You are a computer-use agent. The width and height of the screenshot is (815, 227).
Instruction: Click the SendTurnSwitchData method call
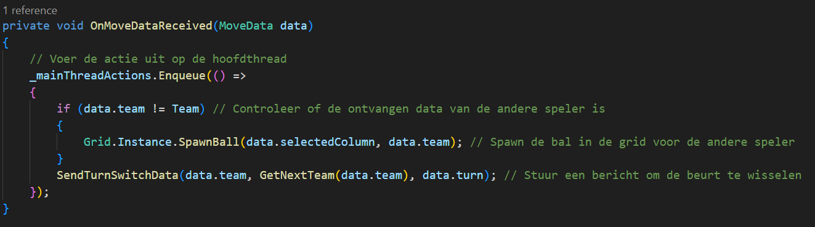118,175
